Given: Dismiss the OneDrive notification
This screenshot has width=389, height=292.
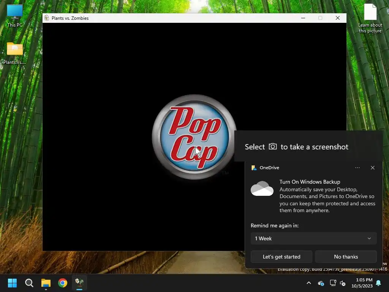Looking at the screenshot, I should 372,168.
